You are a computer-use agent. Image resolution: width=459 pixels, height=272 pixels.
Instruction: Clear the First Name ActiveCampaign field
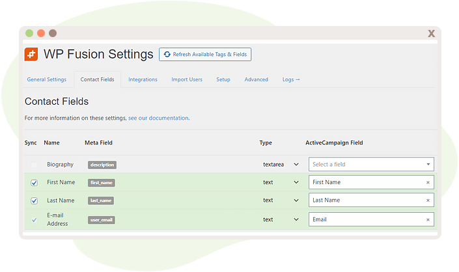coord(428,182)
